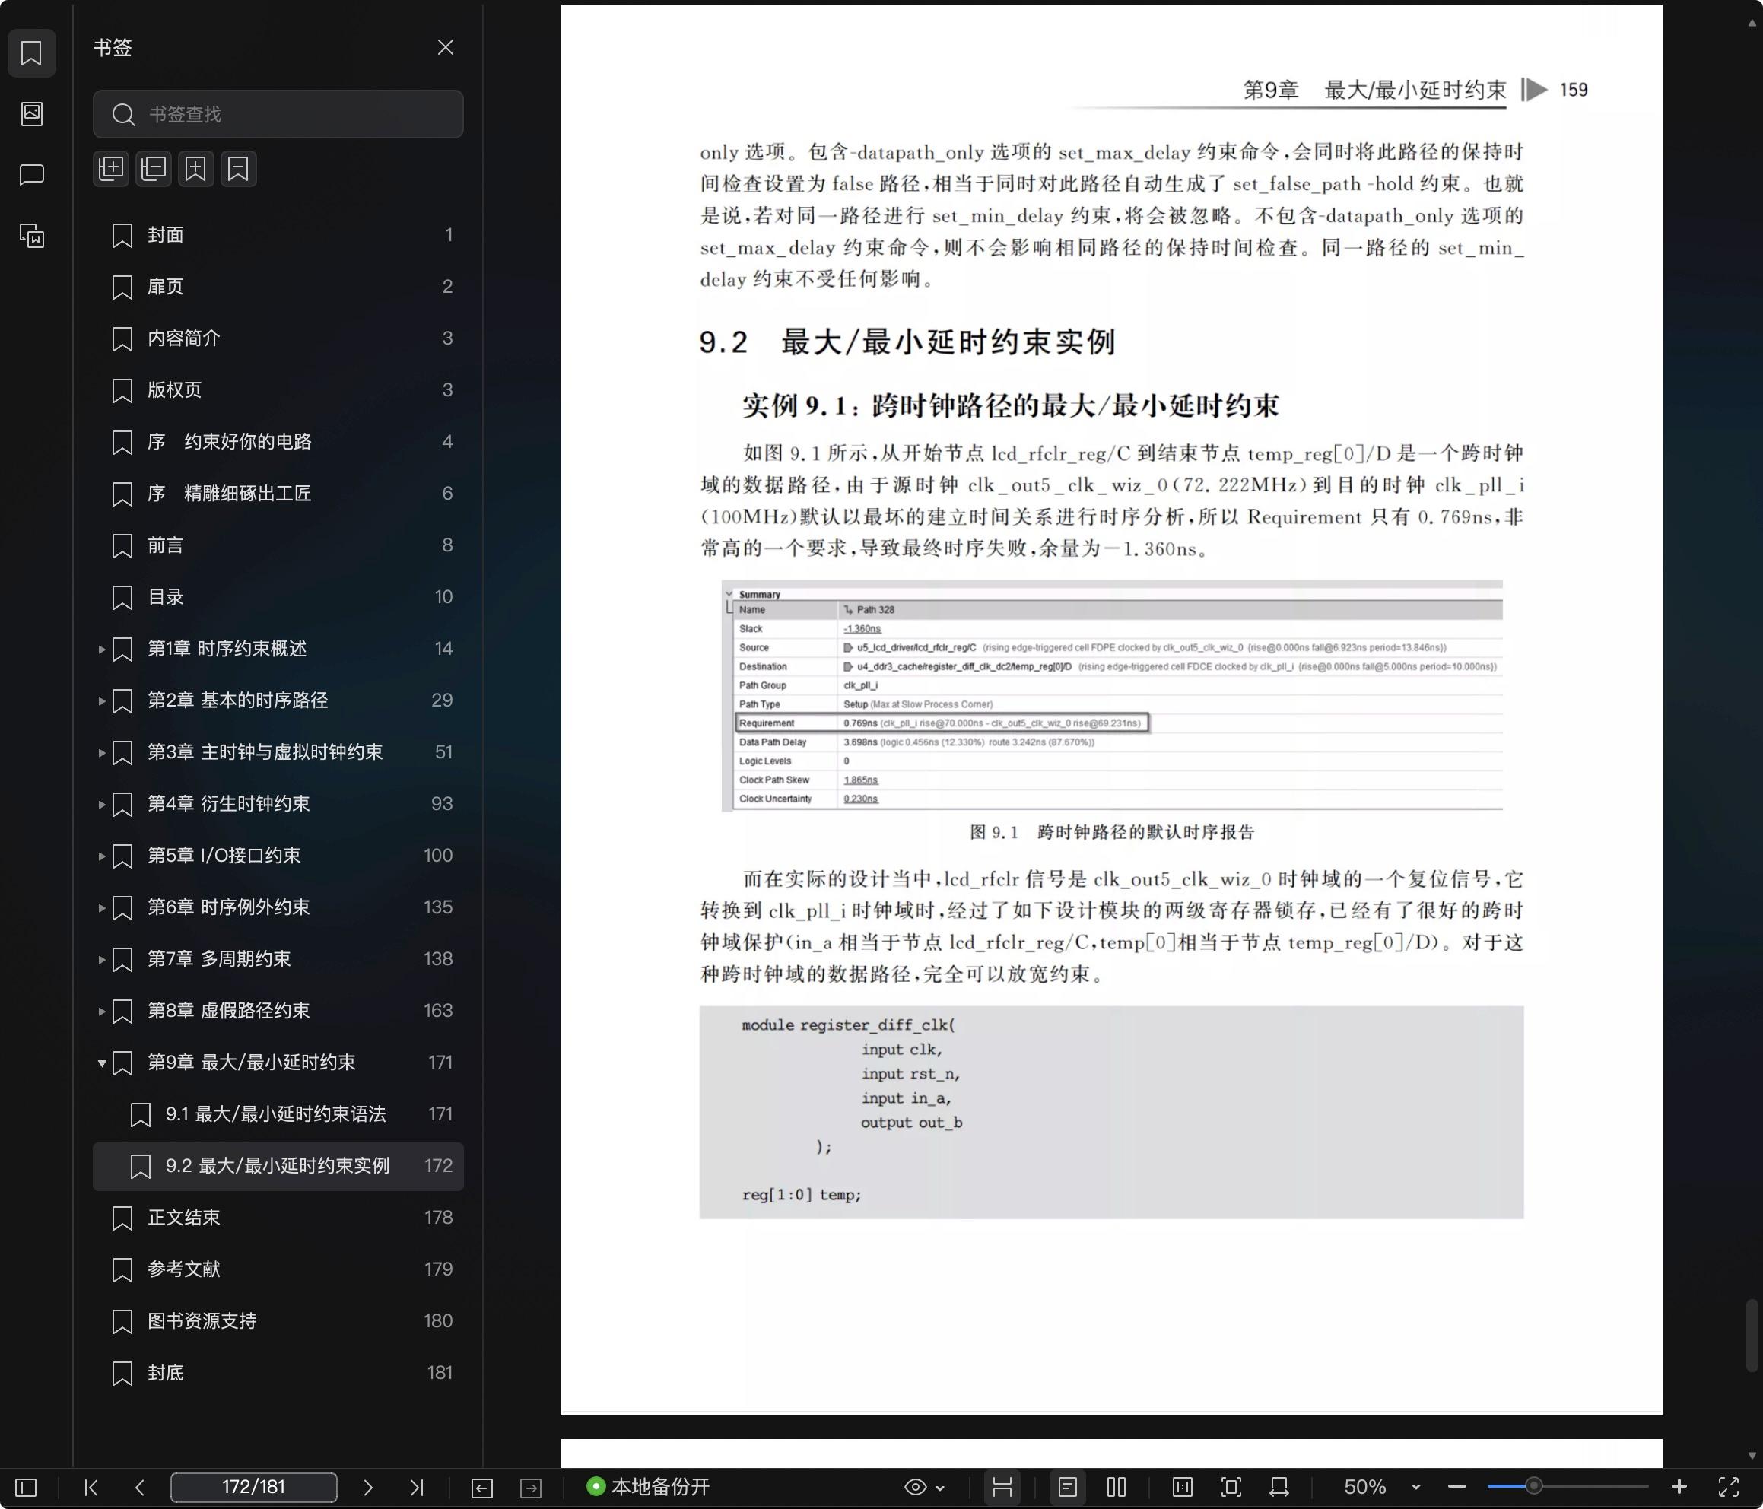Open 图书资源支持 bookmark
This screenshot has width=1763, height=1509.
click(x=278, y=1321)
